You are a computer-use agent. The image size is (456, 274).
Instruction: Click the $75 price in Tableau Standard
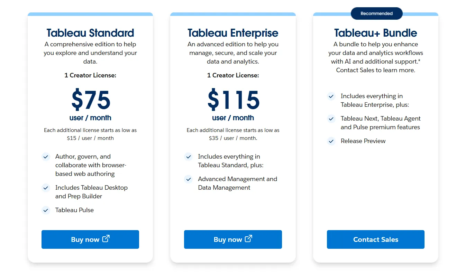(x=91, y=100)
